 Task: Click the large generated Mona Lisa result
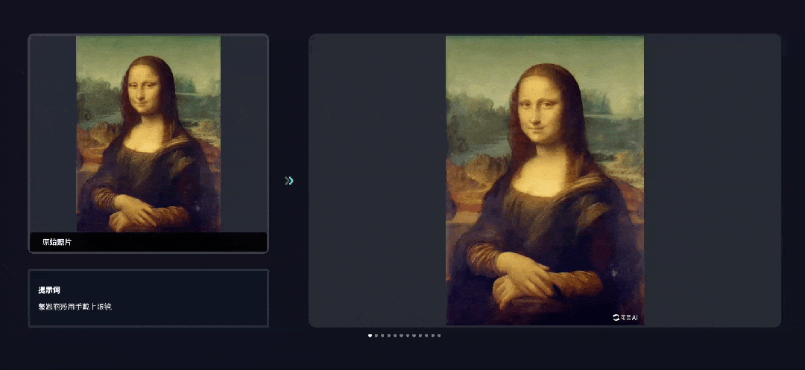(x=545, y=180)
